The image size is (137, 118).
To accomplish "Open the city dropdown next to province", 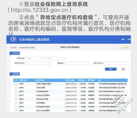I will (x=56, y=59).
